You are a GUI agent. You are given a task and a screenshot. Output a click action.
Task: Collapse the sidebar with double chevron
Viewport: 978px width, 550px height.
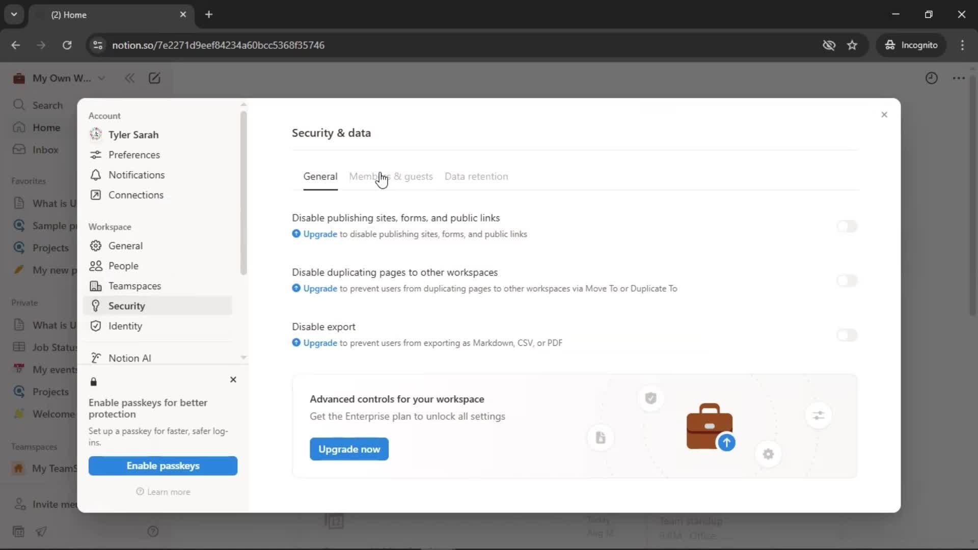pos(130,78)
